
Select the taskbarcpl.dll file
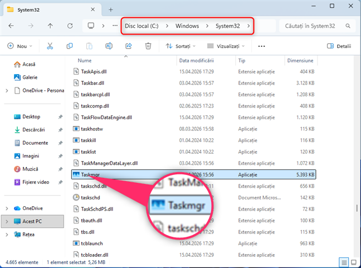(x=95, y=94)
